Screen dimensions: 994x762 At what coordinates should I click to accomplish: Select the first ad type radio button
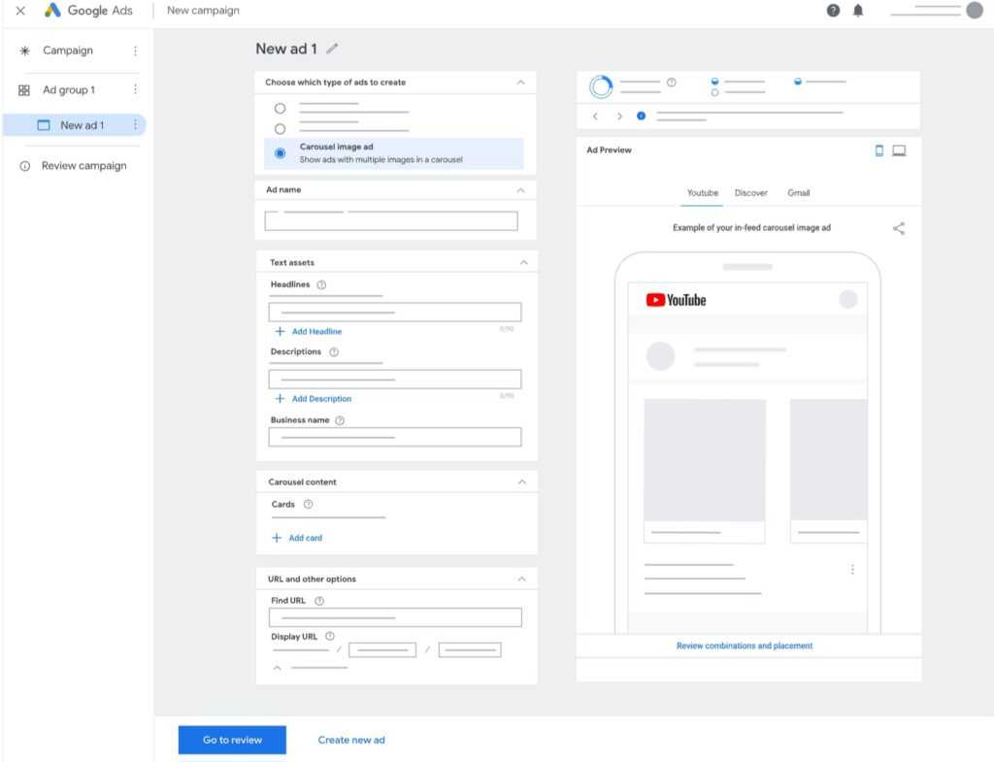tap(281, 109)
